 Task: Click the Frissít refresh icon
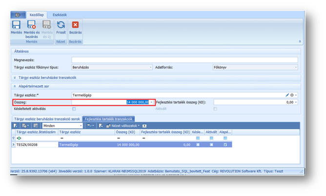61,25
